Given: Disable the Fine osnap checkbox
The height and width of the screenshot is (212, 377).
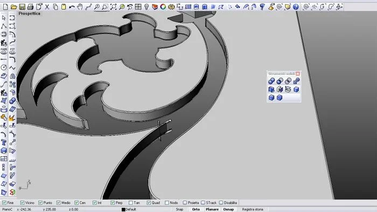Looking at the screenshot, I should [4, 203].
